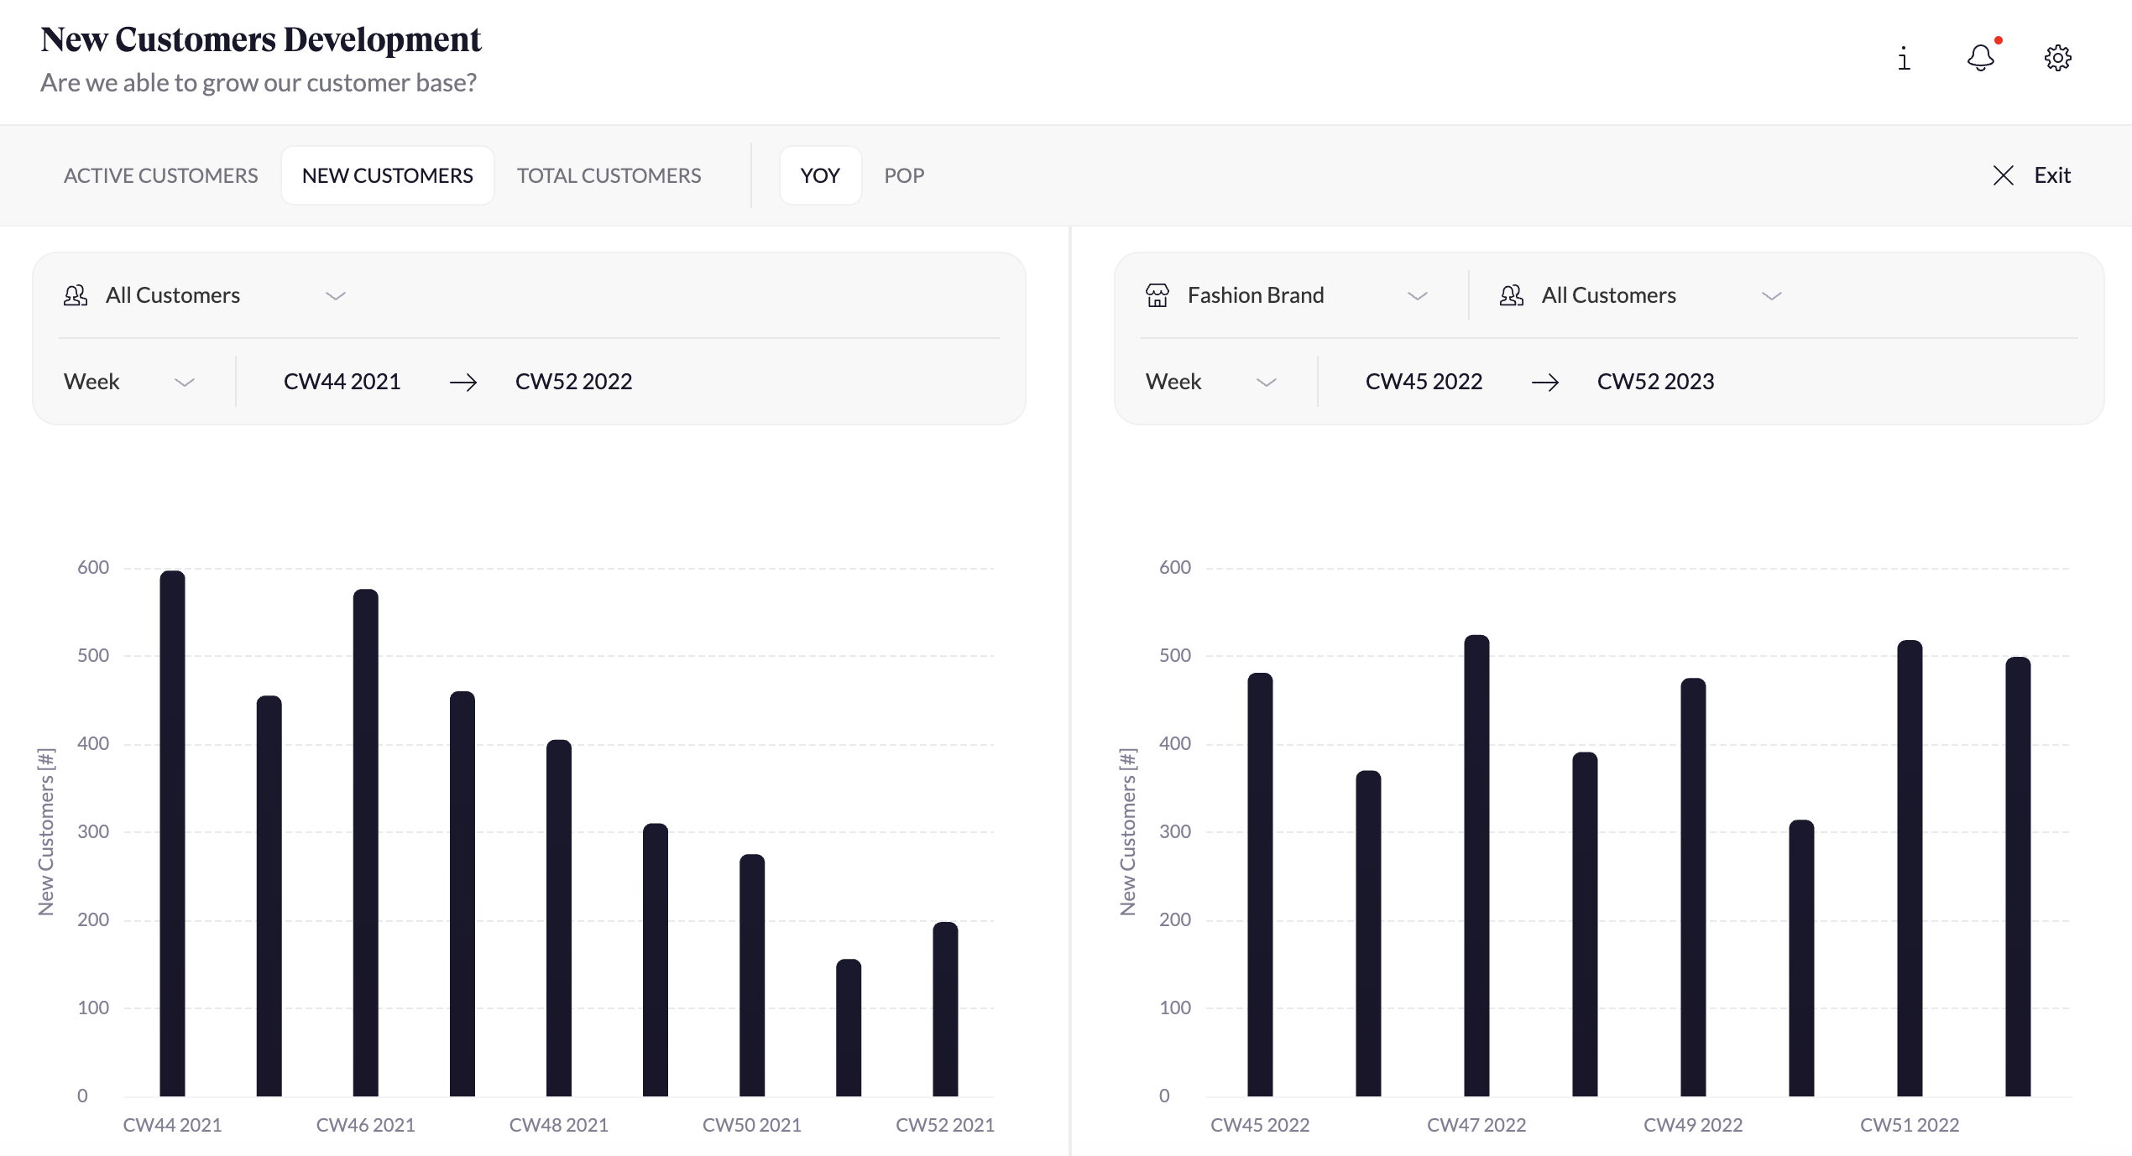2132x1156 pixels.
Task: Expand the Week granularity dropdown on the left
Action: click(x=186, y=382)
